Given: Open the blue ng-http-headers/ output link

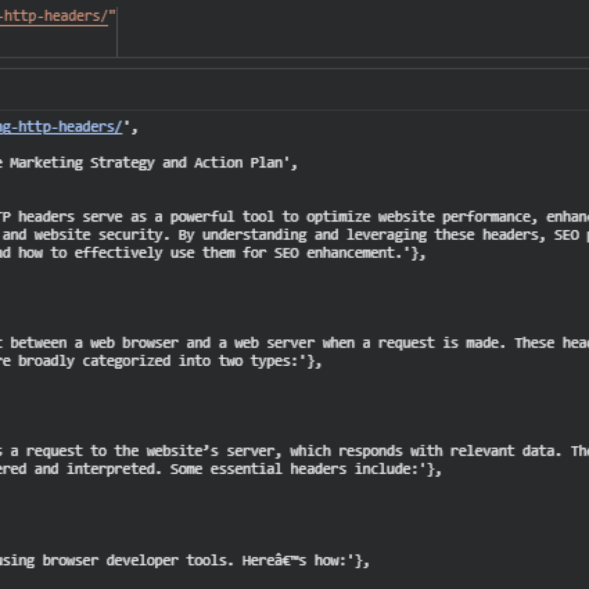Looking at the screenshot, I should tap(60, 127).
